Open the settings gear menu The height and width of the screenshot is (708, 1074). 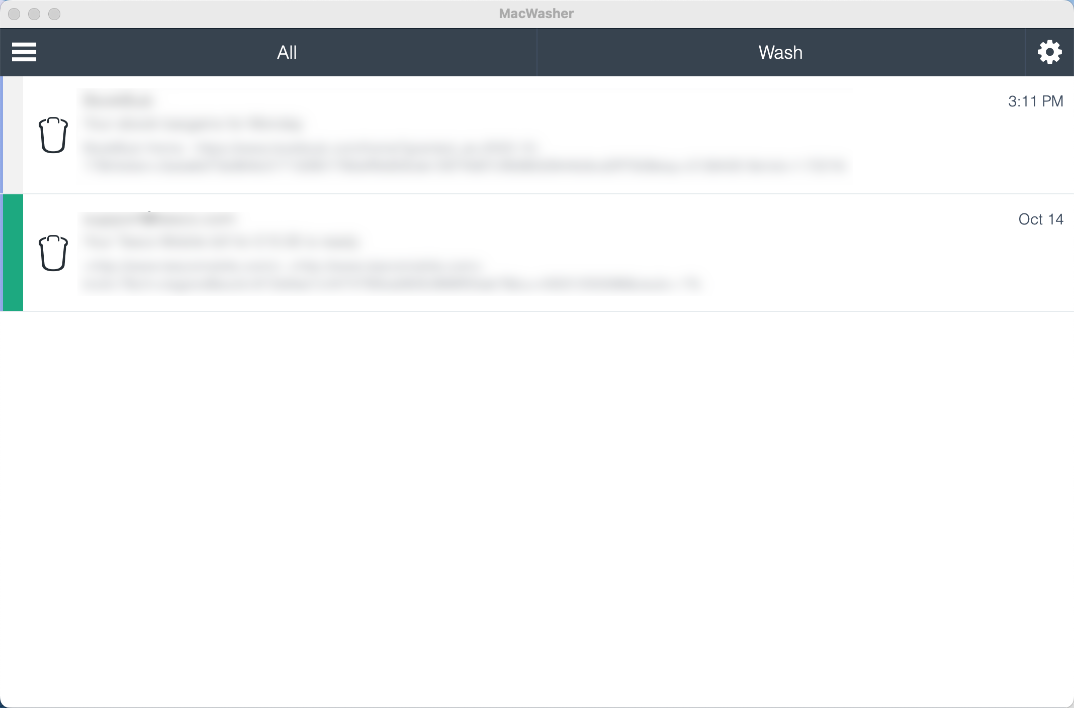pyautogui.click(x=1049, y=51)
